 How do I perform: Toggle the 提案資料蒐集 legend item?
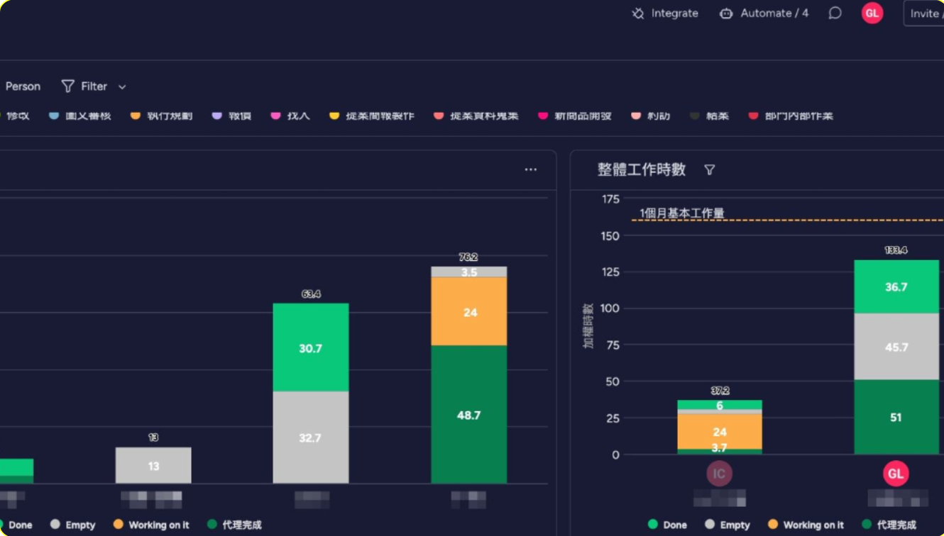point(476,116)
